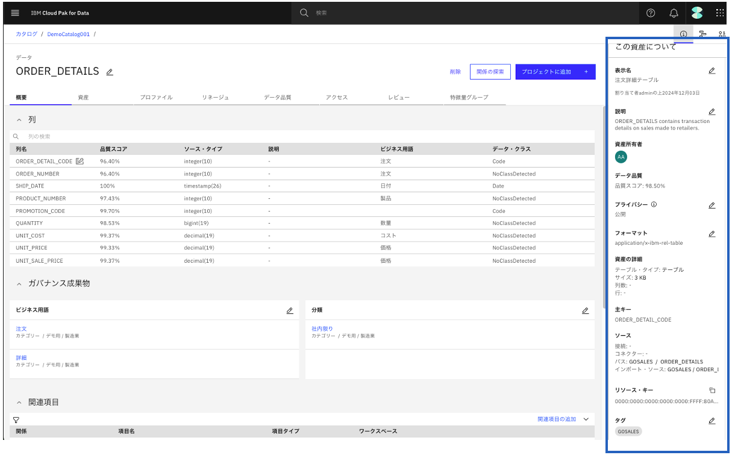Screen dimensions: 735x455
Task: Select the UNIT_COST column name
Action: 30,236
